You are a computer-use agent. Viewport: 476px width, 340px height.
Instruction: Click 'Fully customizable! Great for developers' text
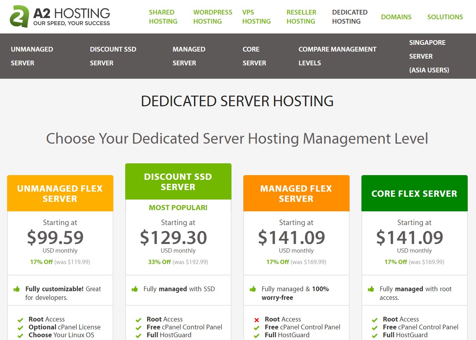pos(63,293)
